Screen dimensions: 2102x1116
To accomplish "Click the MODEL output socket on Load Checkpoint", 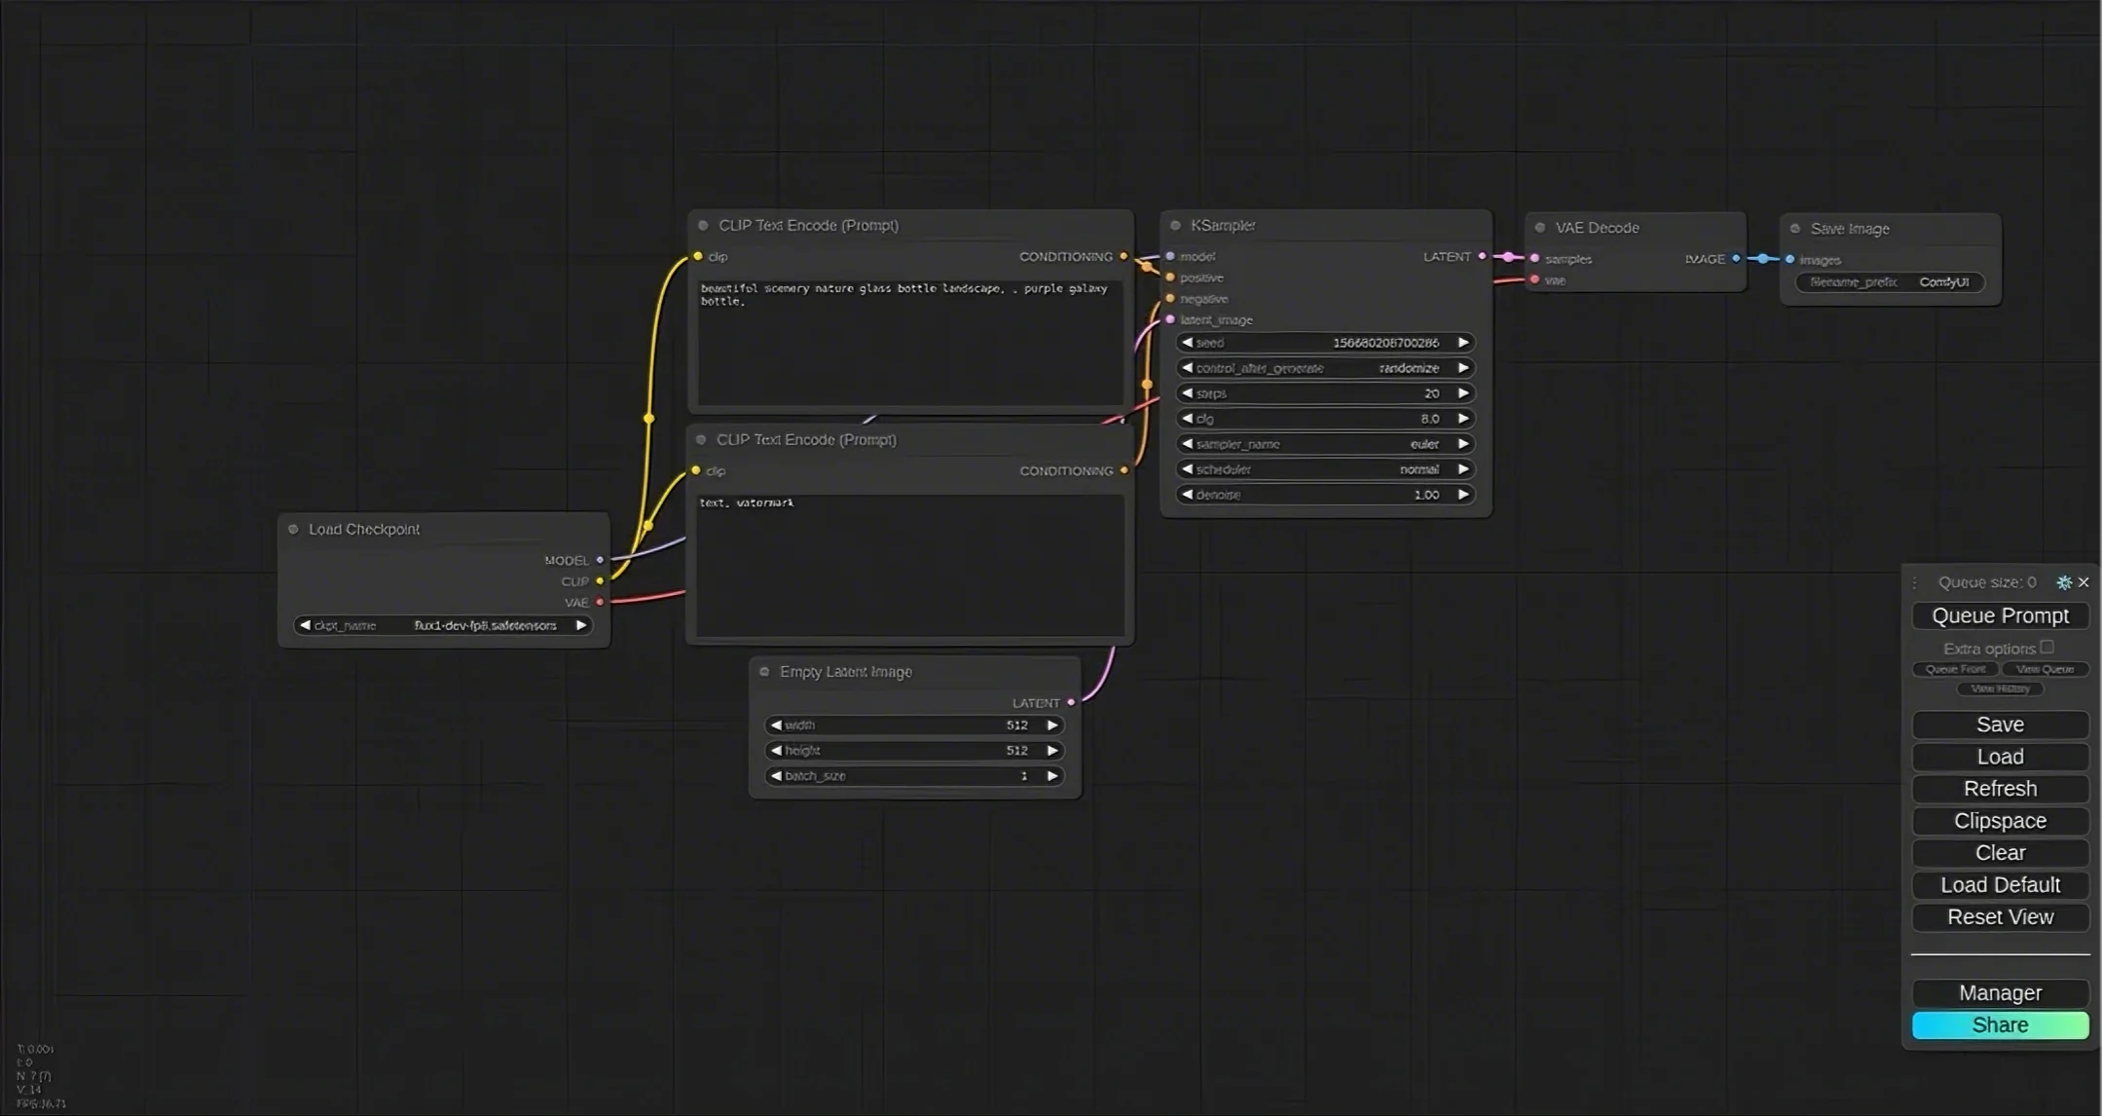I will pyautogui.click(x=600, y=560).
